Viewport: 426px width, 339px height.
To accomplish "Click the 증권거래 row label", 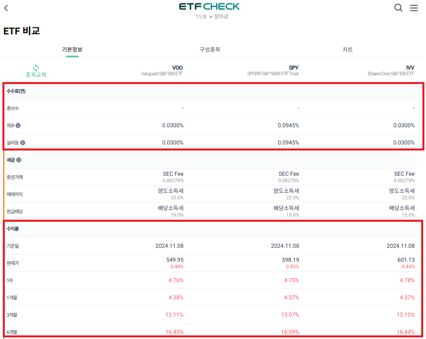I will pyautogui.click(x=15, y=177).
